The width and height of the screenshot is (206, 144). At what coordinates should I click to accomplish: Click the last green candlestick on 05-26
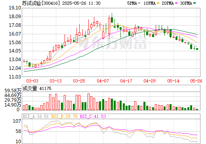[x=197, y=49]
